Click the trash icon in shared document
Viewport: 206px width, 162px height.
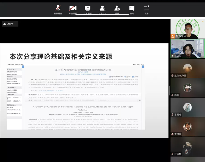[139, 100]
